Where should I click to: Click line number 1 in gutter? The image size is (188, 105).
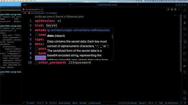[31, 21]
